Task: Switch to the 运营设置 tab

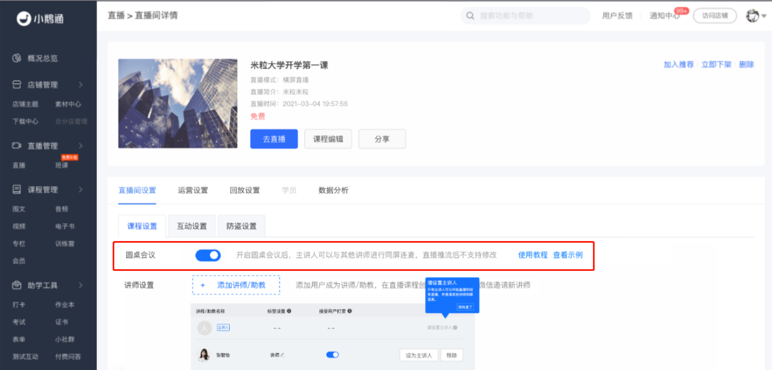Action: pos(193,190)
